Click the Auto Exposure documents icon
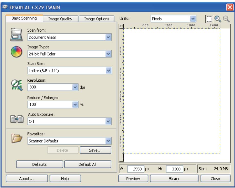 click(17, 119)
